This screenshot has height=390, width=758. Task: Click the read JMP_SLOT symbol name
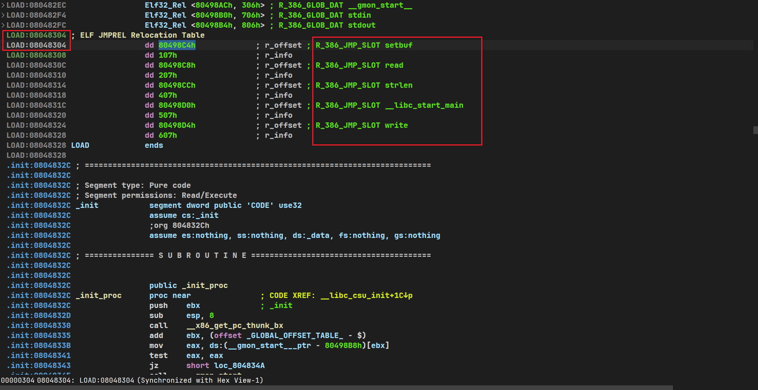[x=394, y=65]
